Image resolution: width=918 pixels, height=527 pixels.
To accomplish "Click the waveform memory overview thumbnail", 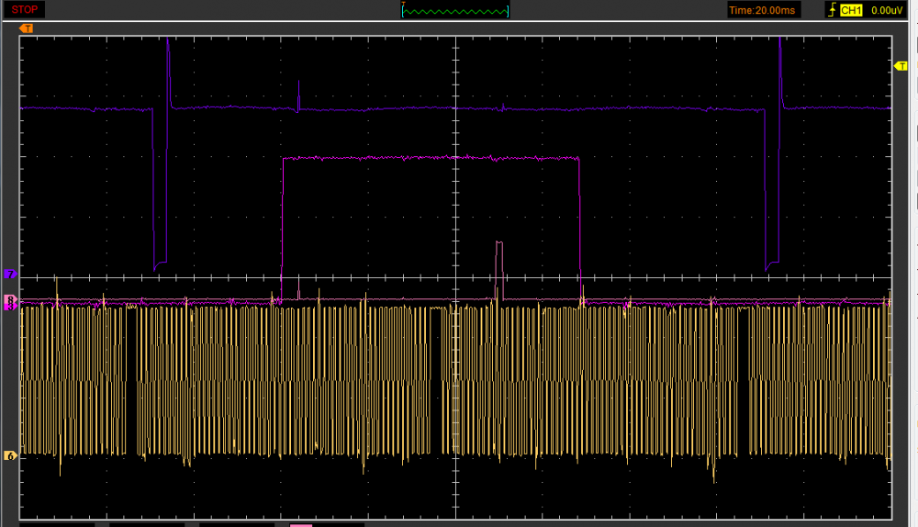I will 455,10.
